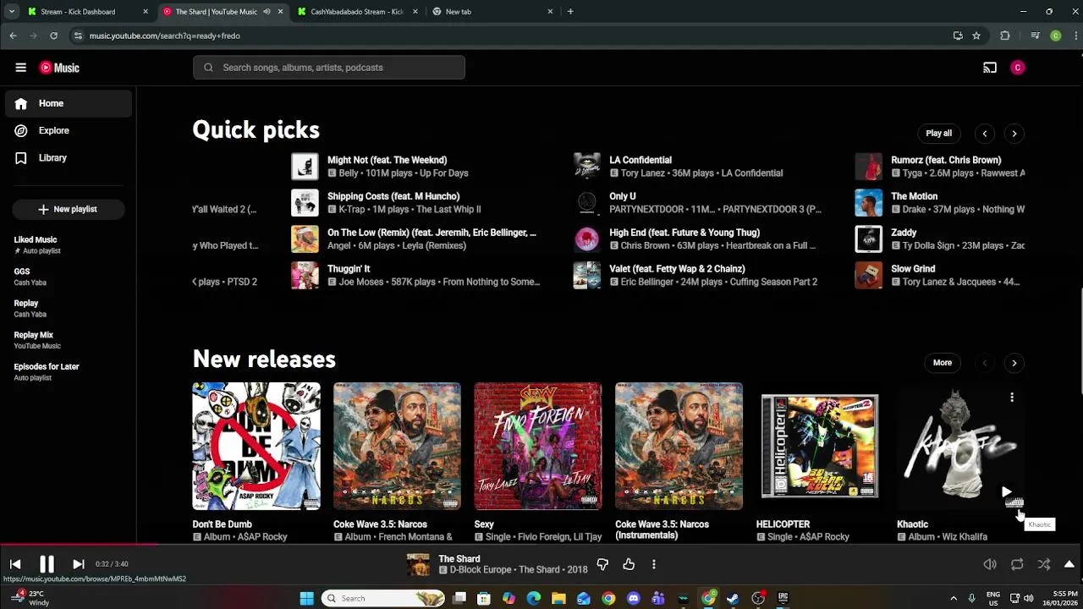Click the YouTube Music logo
This screenshot has height=609, width=1083.
point(59,68)
